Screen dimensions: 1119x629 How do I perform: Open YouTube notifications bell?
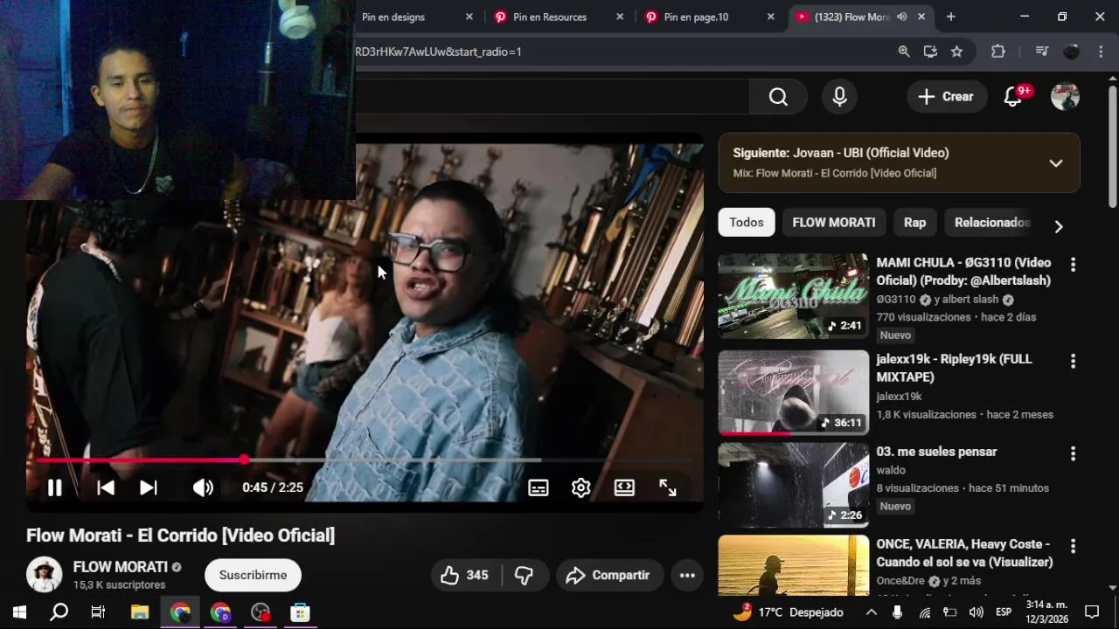pos(1013,97)
